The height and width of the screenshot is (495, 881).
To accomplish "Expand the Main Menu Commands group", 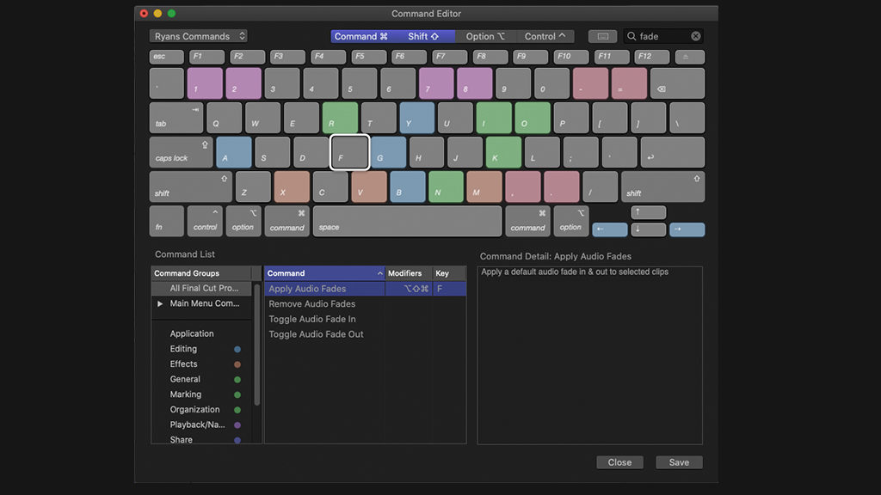I will (160, 303).
